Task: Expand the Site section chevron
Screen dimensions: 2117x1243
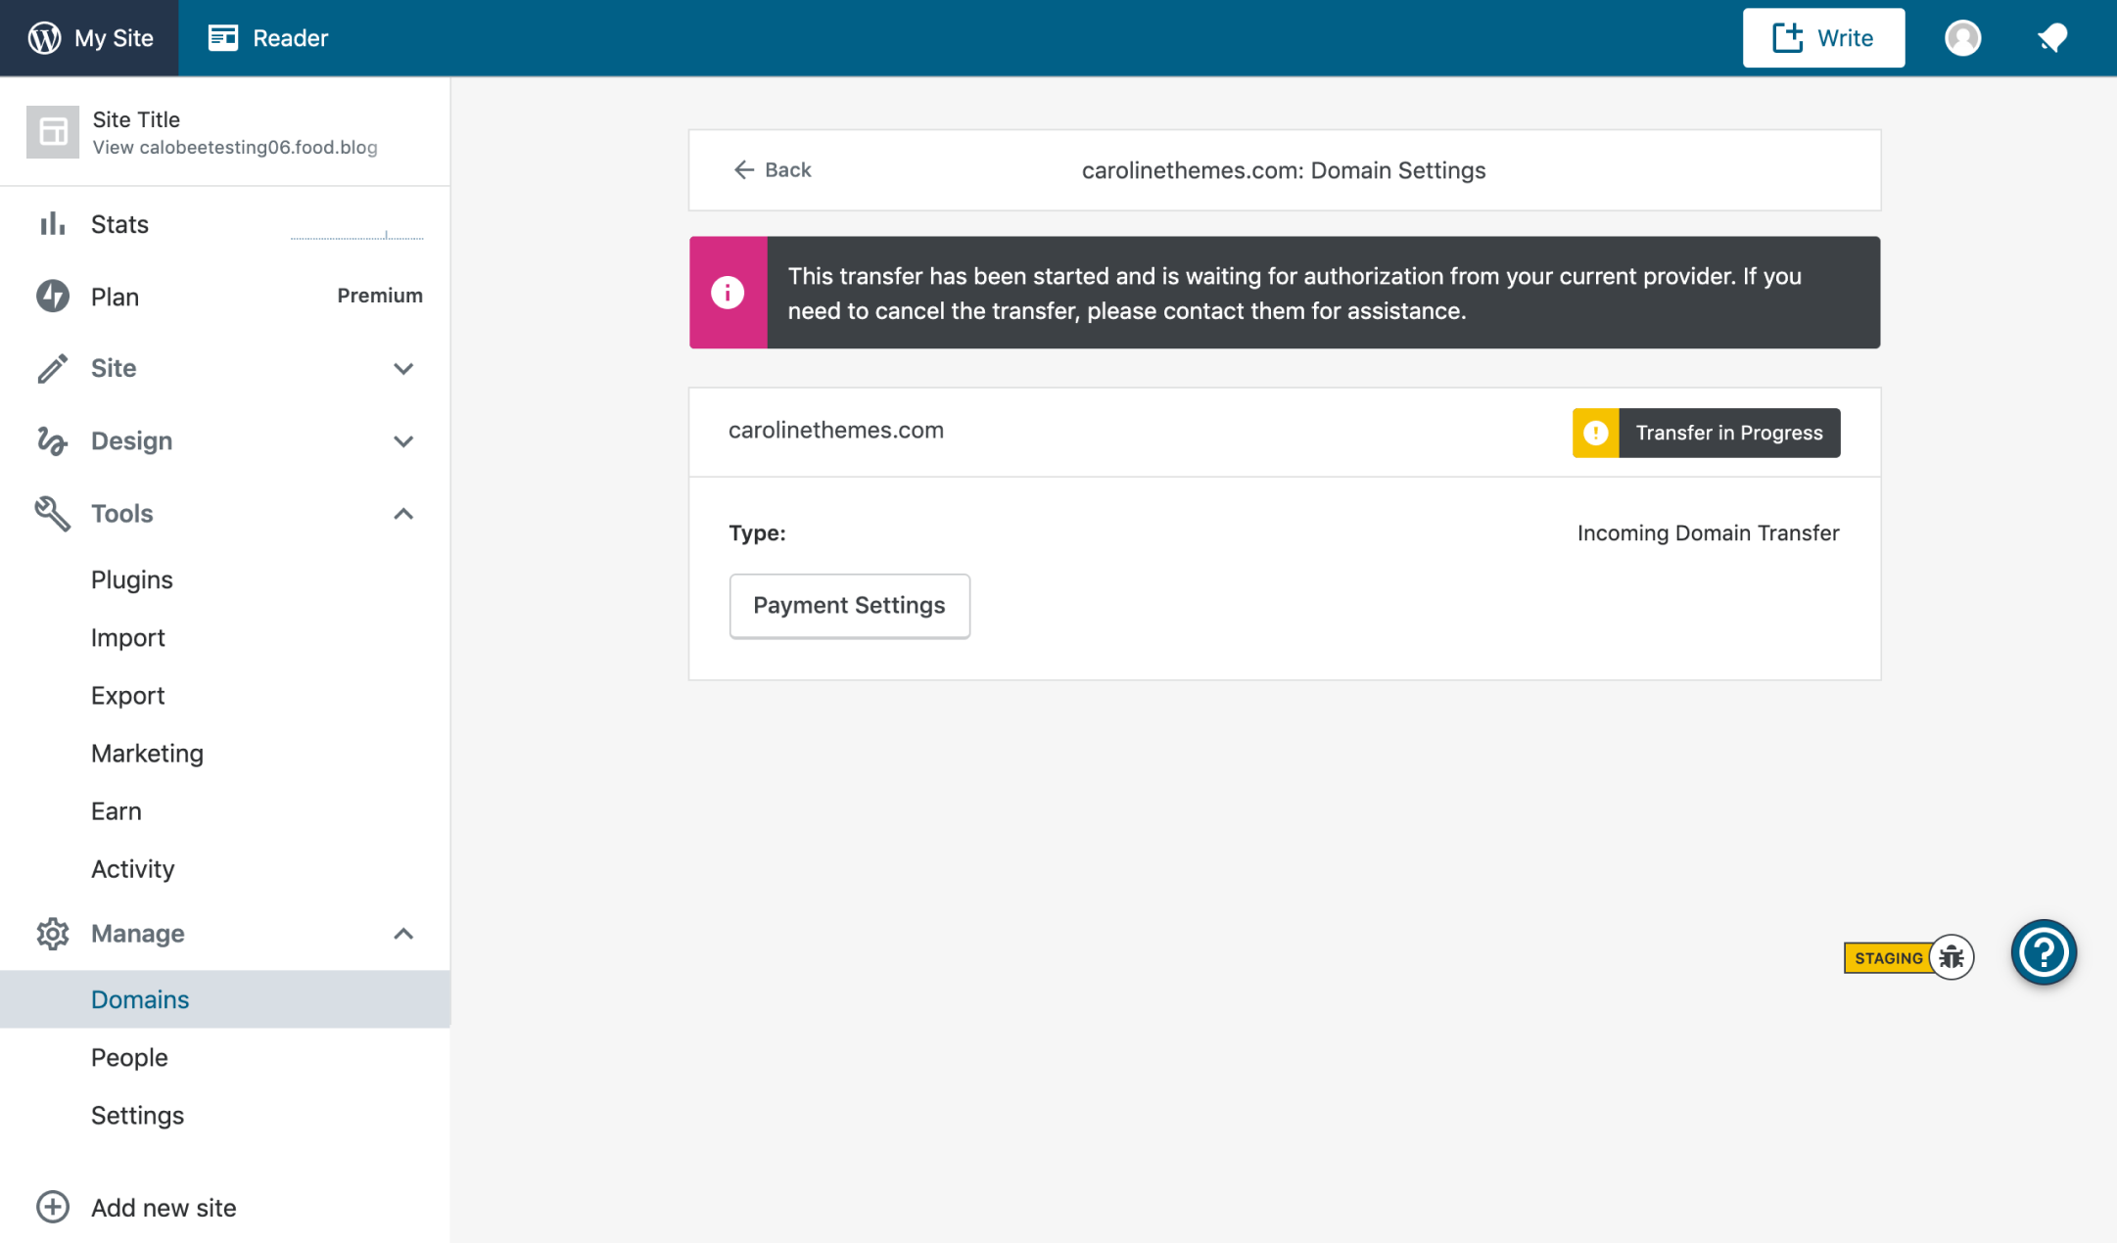Action: click(x=403, y=368)
